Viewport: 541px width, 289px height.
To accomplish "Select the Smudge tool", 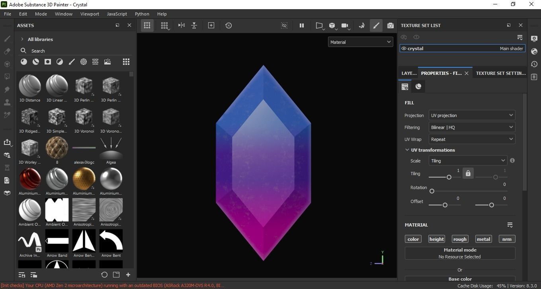I will click(x=7, y=90).
